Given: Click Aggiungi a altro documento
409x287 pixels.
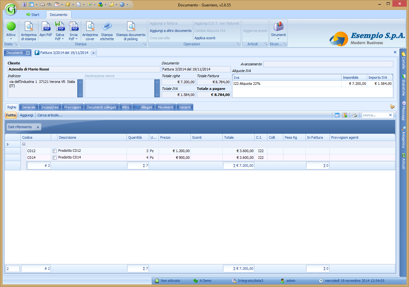Looking at the screenshot, I should coord(171,31).
